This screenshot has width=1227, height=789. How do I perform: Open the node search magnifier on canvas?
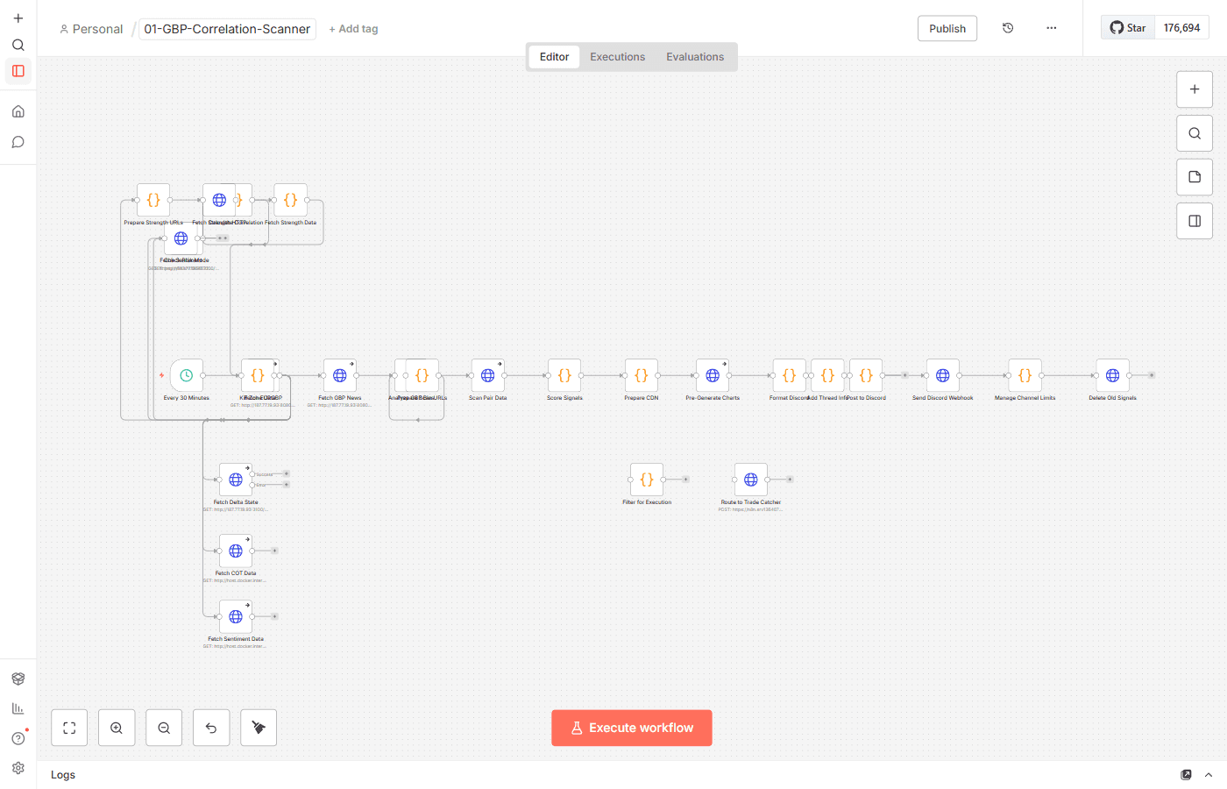click(1194, 133)
